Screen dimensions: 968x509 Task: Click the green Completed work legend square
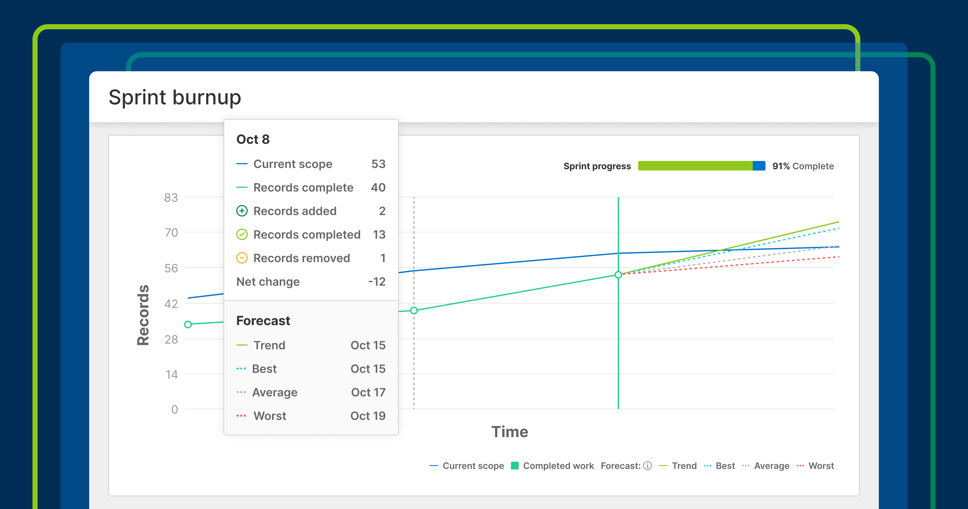click(515, 465)
